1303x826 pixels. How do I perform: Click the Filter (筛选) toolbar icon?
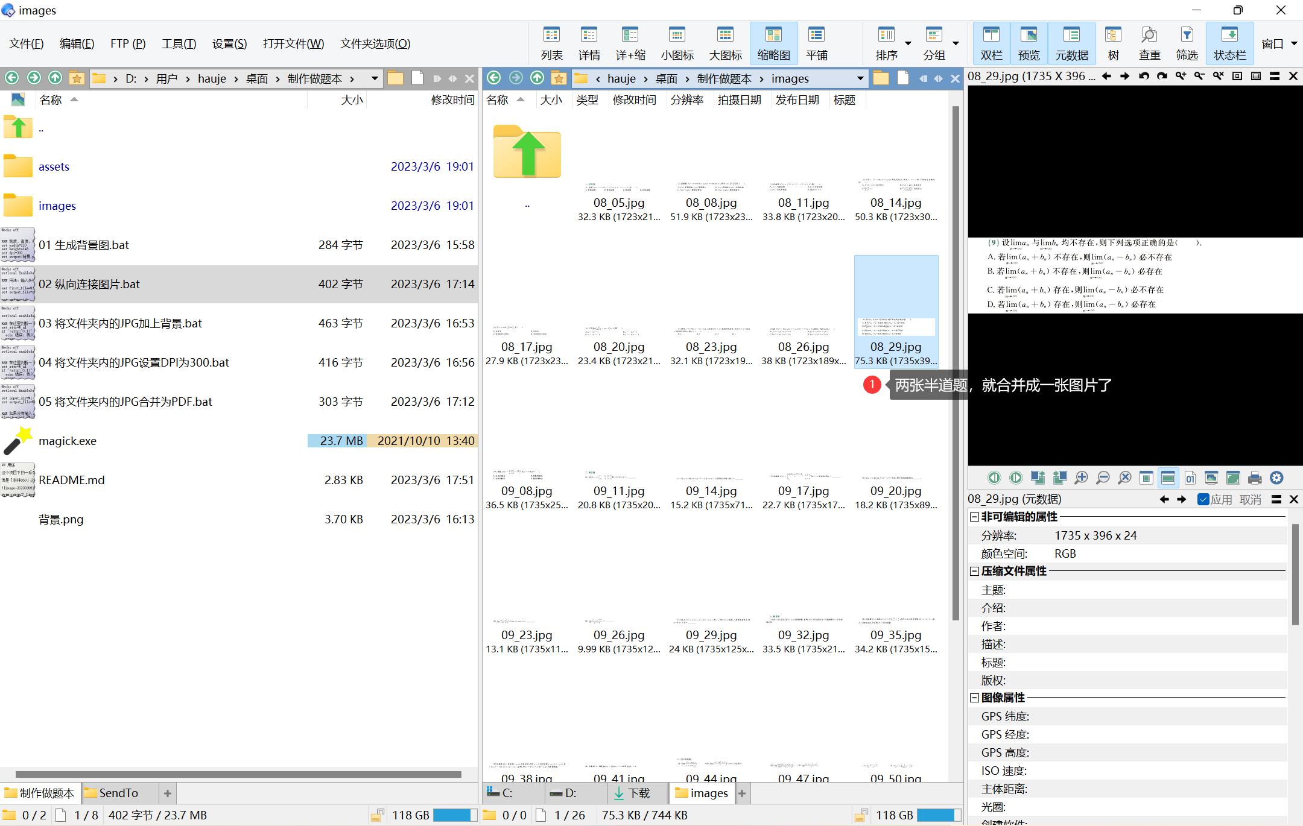(1187, 43)
